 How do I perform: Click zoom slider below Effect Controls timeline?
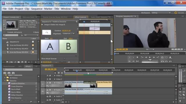[62, 62]
